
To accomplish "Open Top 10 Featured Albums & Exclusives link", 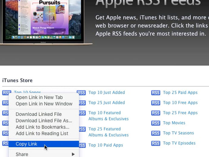I will click(108, 116).
